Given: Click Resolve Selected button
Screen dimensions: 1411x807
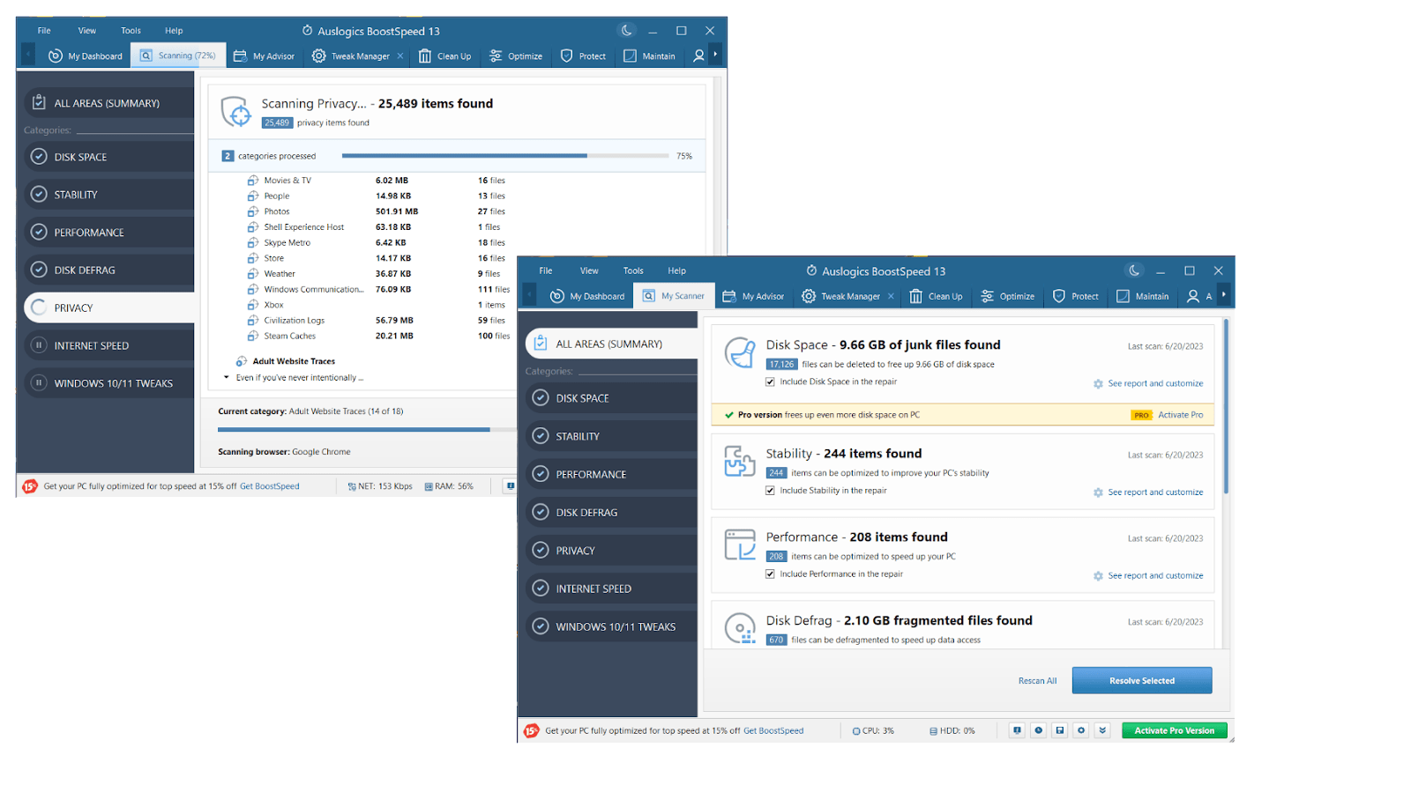Looking at the screenshot, I should pyautogui.click(x=1142, y=680).
